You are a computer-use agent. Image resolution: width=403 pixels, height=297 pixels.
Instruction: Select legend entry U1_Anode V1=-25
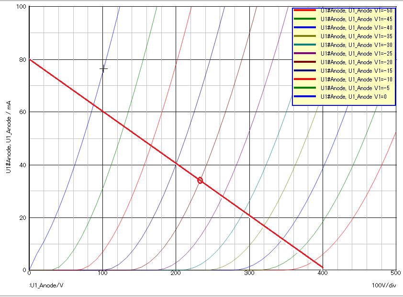[x=356, y=54]
